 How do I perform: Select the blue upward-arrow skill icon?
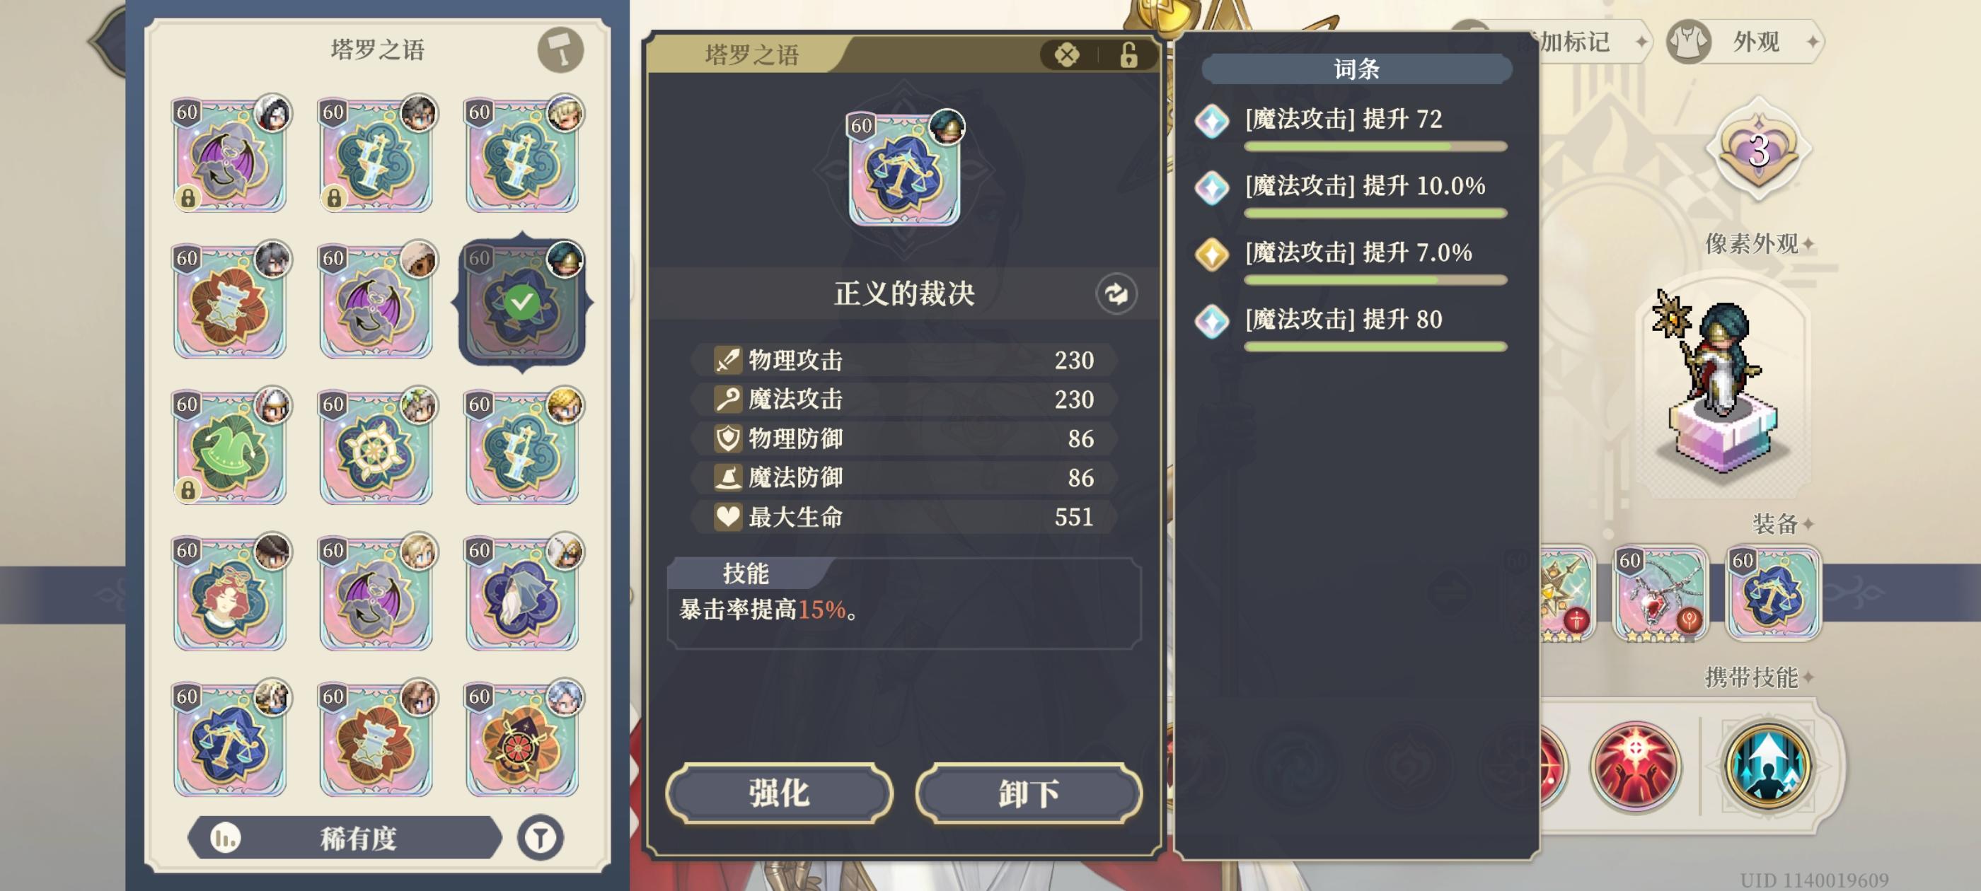pos(1768,766)
